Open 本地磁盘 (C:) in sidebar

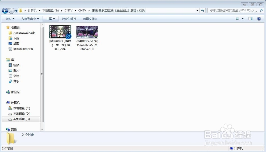click(19, 108)
